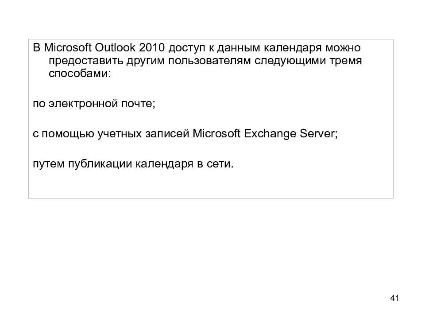This screenshot has height=319, width=425.
Task: Click the word 'доступ' in the first line
Action: [187, 48]
